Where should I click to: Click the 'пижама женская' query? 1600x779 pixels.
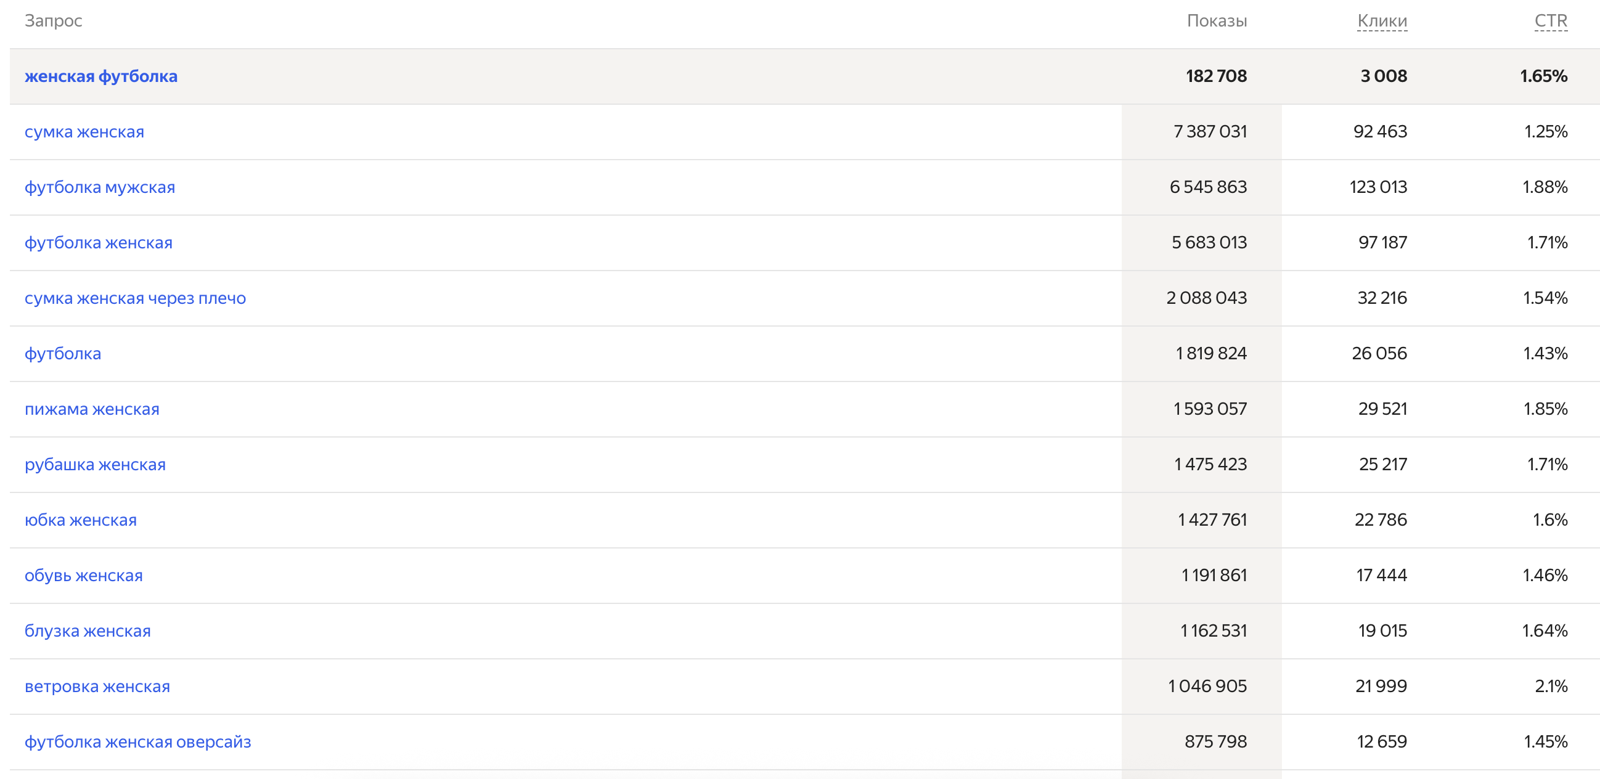click(92, 409)
